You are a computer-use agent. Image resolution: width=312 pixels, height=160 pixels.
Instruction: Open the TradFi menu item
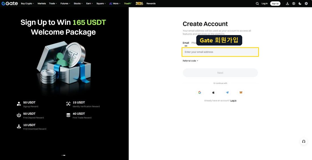coord(128,4)
